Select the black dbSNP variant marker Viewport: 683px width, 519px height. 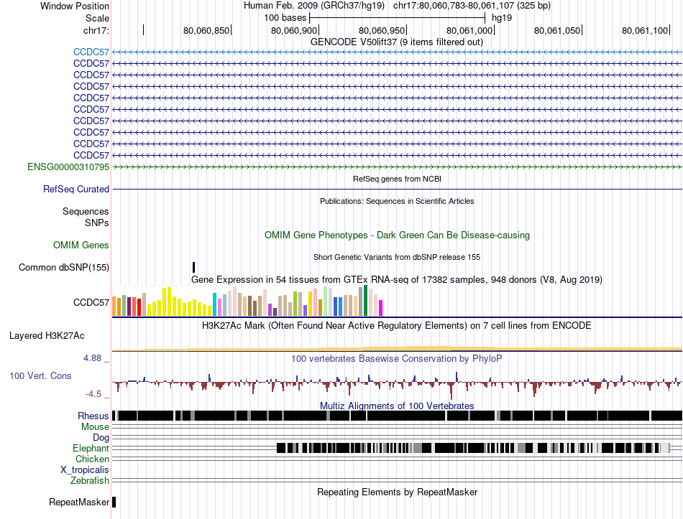coord(194,267)
